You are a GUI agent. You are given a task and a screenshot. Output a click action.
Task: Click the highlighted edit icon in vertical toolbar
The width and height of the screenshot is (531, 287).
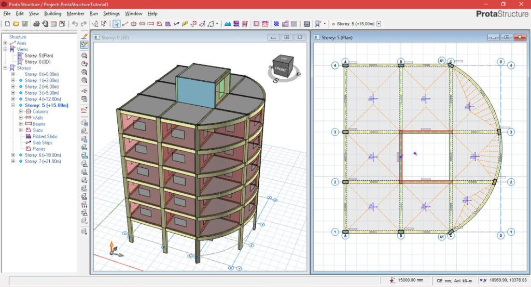tap(85, 45)
